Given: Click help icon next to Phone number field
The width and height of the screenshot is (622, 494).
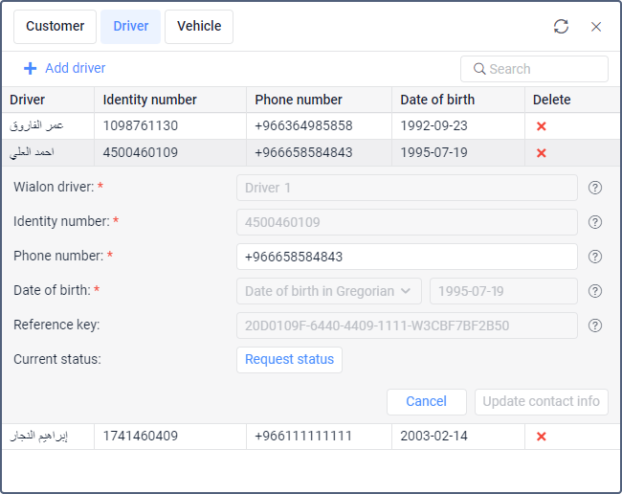Looking at the screenshot, I should [x=595, y=257].
